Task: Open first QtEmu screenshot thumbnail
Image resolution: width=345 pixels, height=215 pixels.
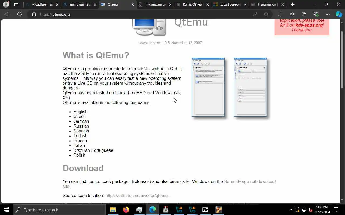Action: [x=208, y=87]
